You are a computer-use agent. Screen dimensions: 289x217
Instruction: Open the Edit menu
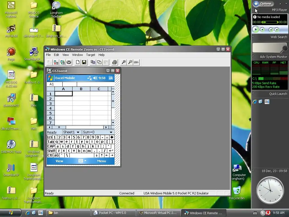[56, 55]
